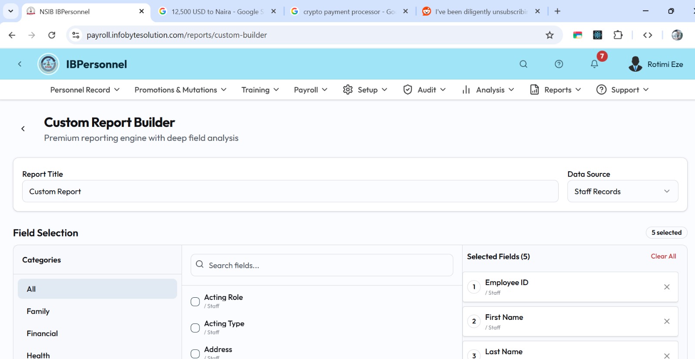Click the React DevTools extension icon

click(x=598, y=35)
